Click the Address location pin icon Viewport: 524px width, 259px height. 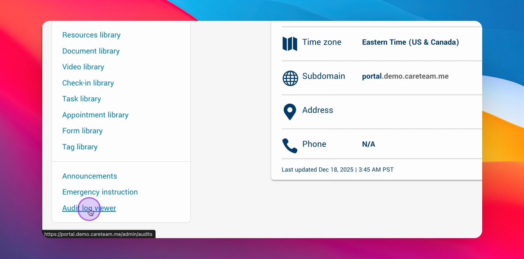click(x=290, y=112)
